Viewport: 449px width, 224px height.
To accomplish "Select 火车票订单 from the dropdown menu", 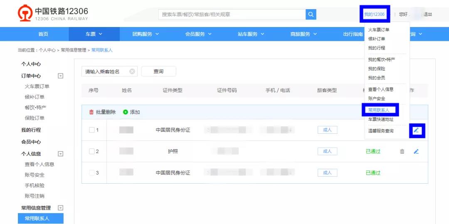I will tap(379, 30).
